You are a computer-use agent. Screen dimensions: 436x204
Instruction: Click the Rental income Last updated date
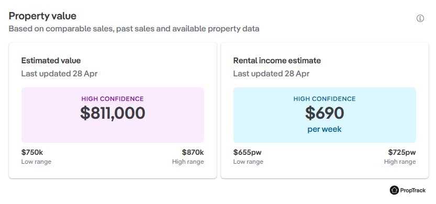click(271, 74)
